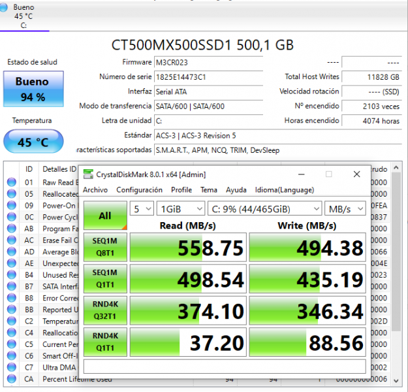Click the blue status circle for attribute 01
This screenshot has height=392, width=408.
coord(11,182)
